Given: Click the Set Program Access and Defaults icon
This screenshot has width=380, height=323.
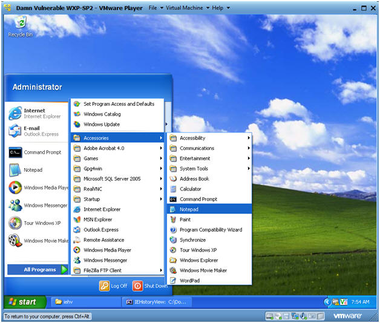Looking at the screenshot, I should pyautogui.click(x=77, y=104).
